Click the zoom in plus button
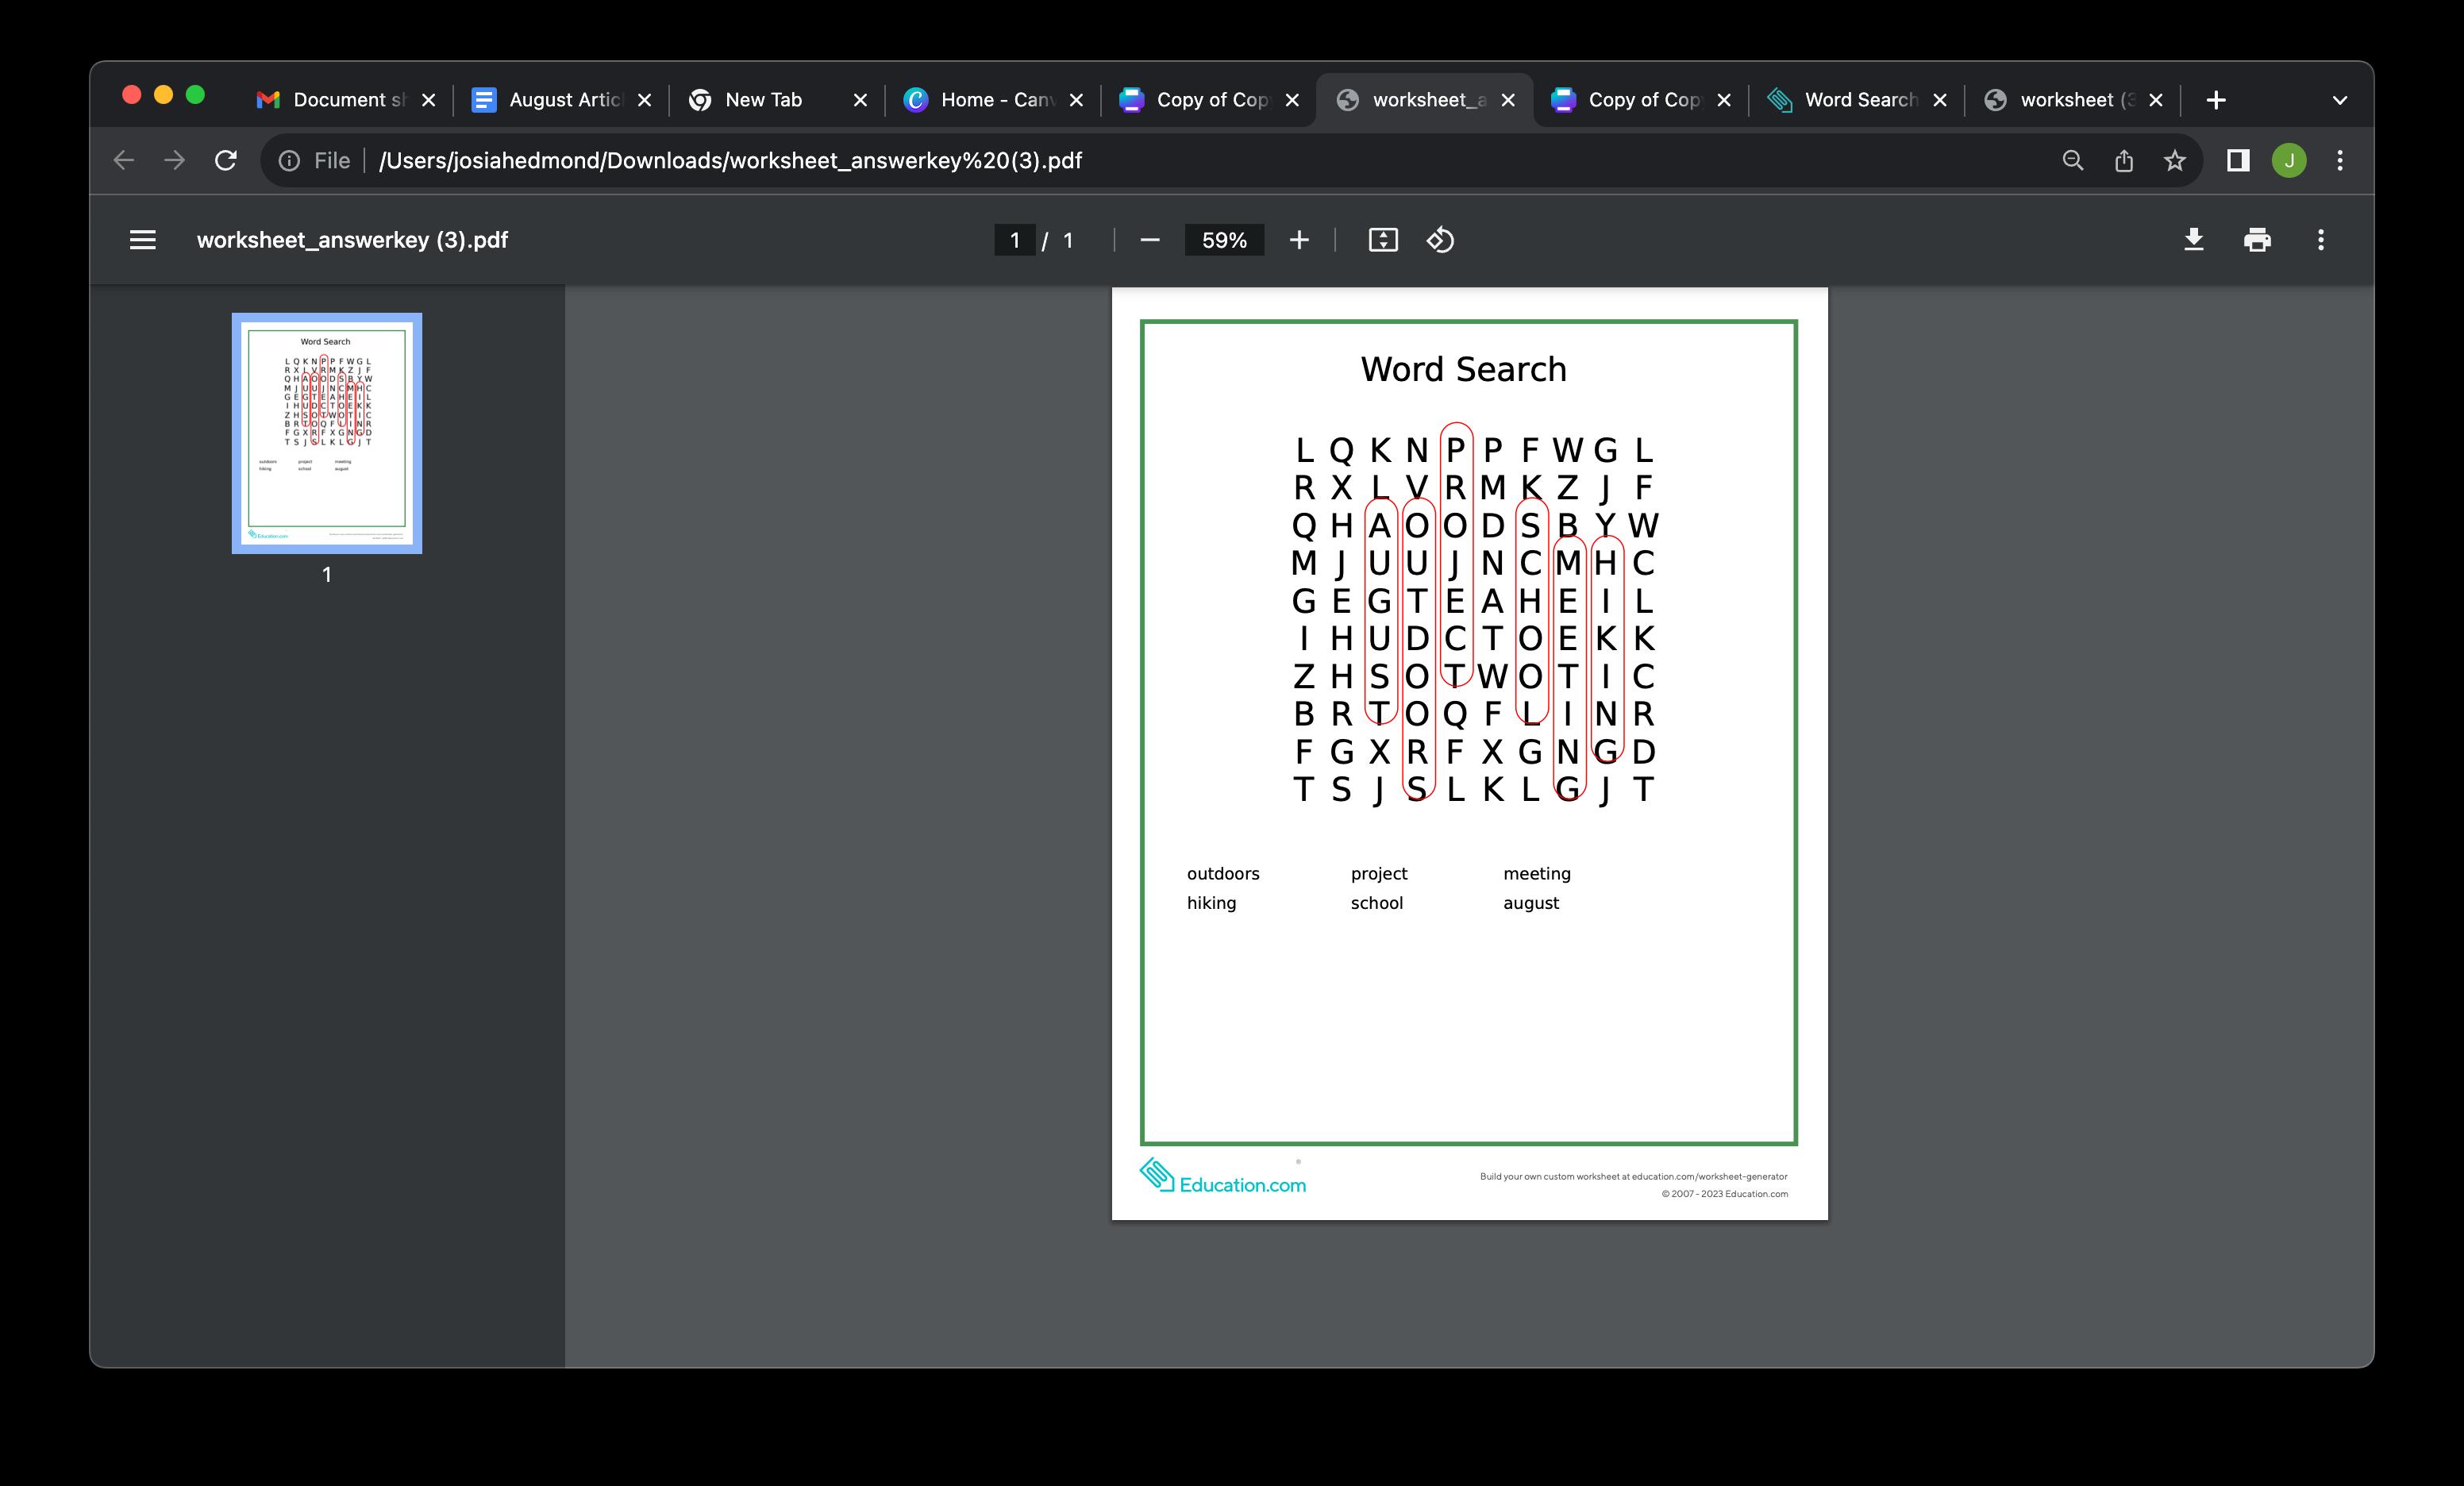The width and height of the screenshot is (2464, 1486). (1299, 240)
